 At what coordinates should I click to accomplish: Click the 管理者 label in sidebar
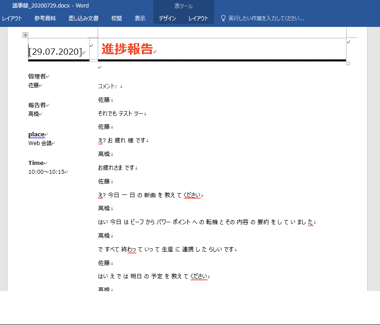(37, 76)
